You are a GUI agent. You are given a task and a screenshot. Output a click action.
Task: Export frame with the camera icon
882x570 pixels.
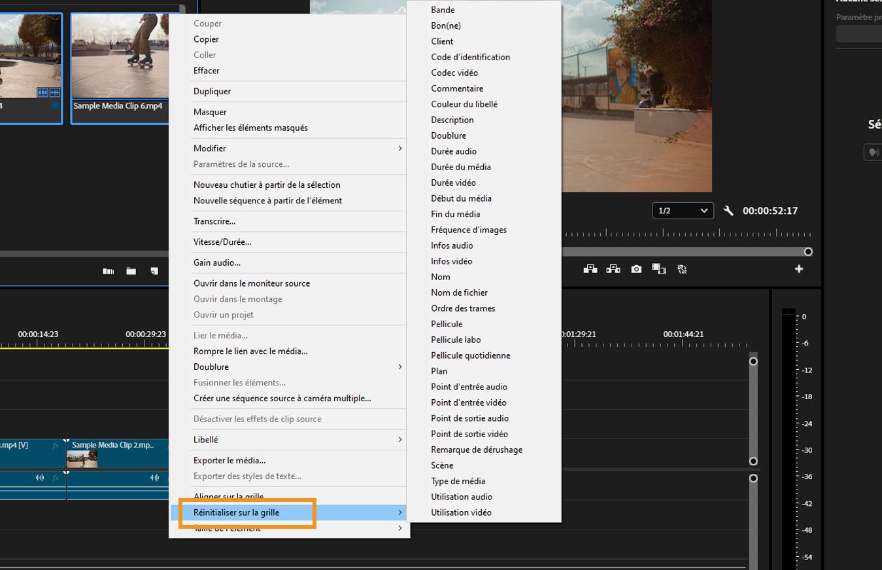tap(636, 269)
